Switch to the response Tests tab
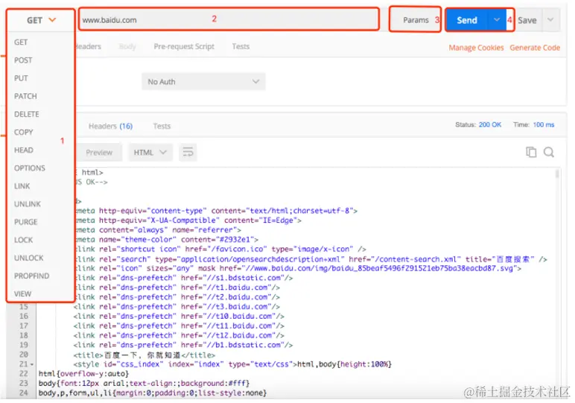This screenshot has height=403, width=575. click(162, 126)
